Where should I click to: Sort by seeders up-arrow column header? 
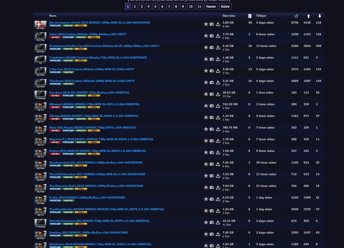point(308,16)
